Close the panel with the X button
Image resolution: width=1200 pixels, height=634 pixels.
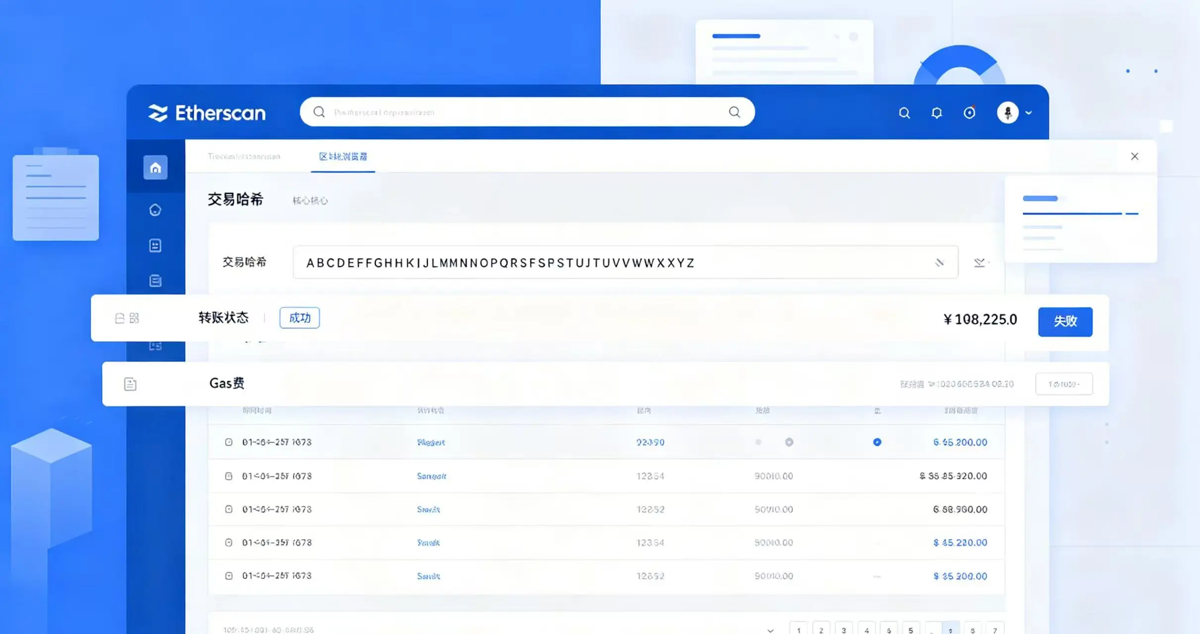tap(1135, 156)
